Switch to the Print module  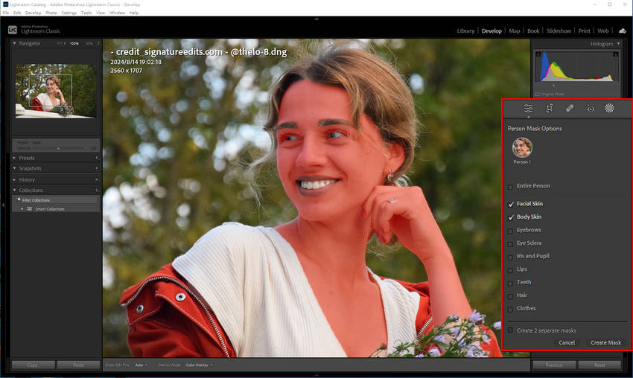tap(584, 31)
